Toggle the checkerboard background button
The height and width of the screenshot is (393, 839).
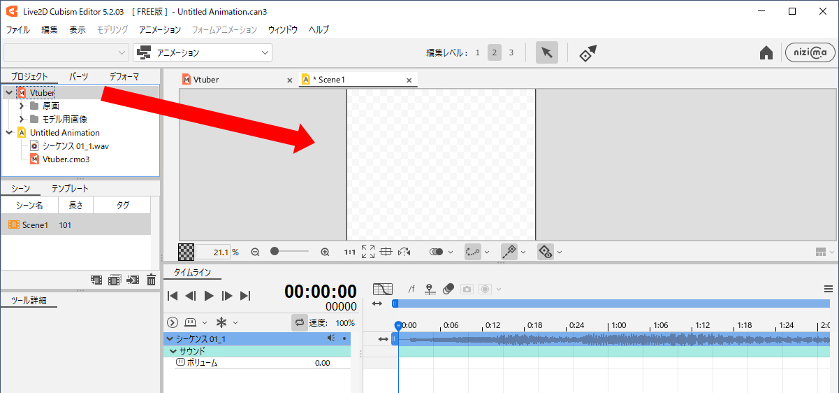(187, 252)
